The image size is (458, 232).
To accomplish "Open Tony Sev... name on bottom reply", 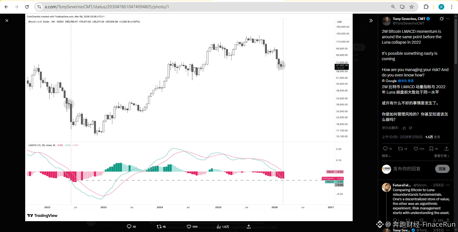I will pos(401,230).
